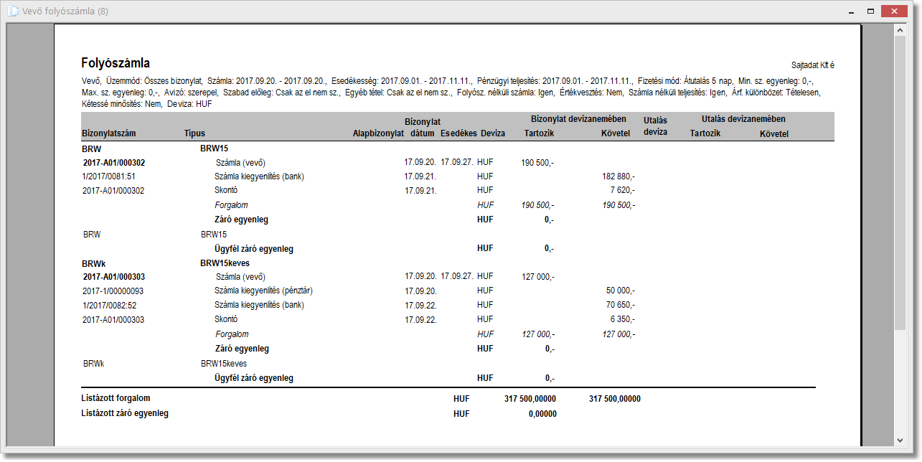Click the amount 50 000,-
The image size is (922, 462).
(x=620, y=291)
